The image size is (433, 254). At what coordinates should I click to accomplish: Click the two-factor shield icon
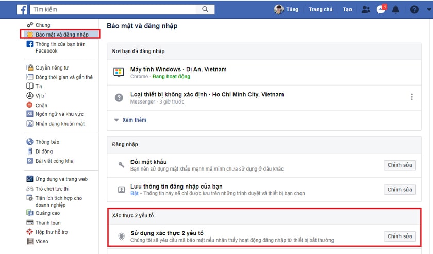point(121,236)
